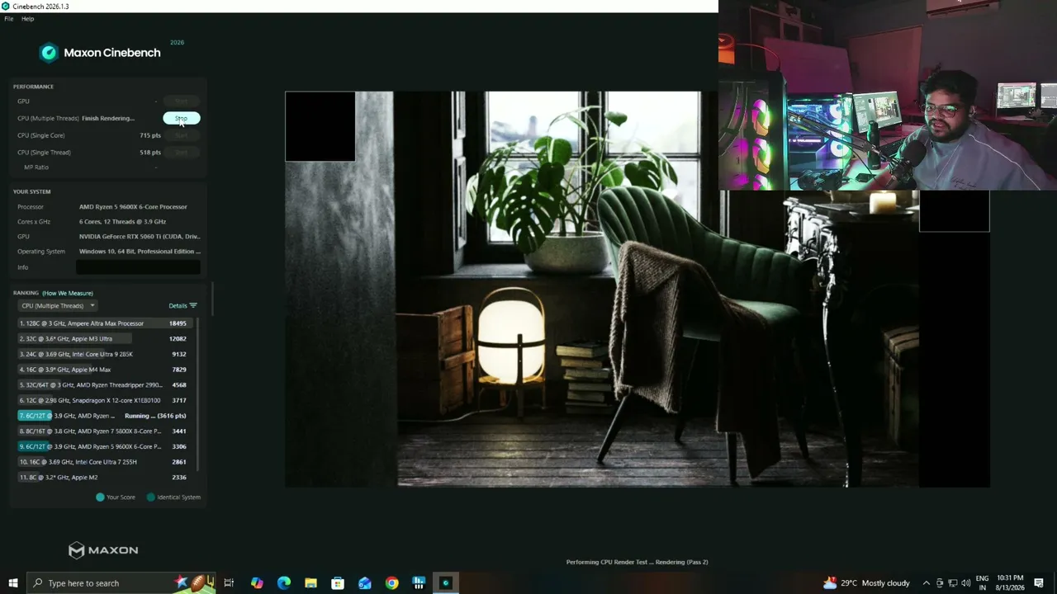This screenshot has width=1057, height=594.
Task: Select the AMD Ryzen 7 5800X ranking row
Action: click(x=103, y=431)
